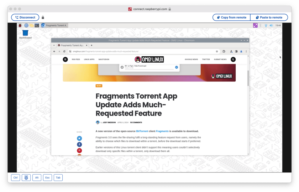
Task: Open the Raspberry Pi main menu
Action: click(20, 25)
